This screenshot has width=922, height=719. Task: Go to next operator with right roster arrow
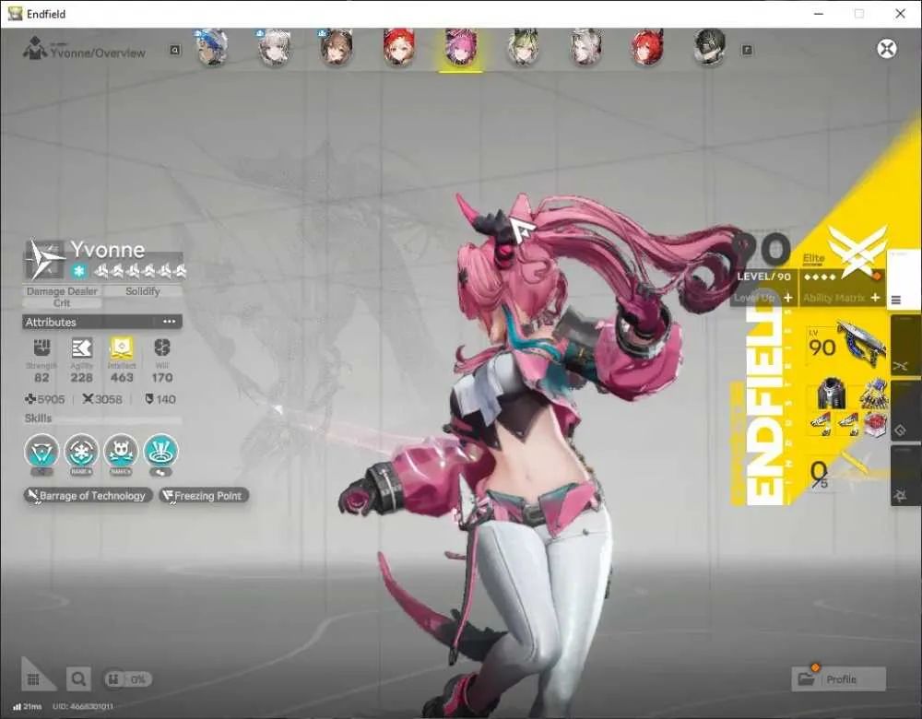pos(747,51)
